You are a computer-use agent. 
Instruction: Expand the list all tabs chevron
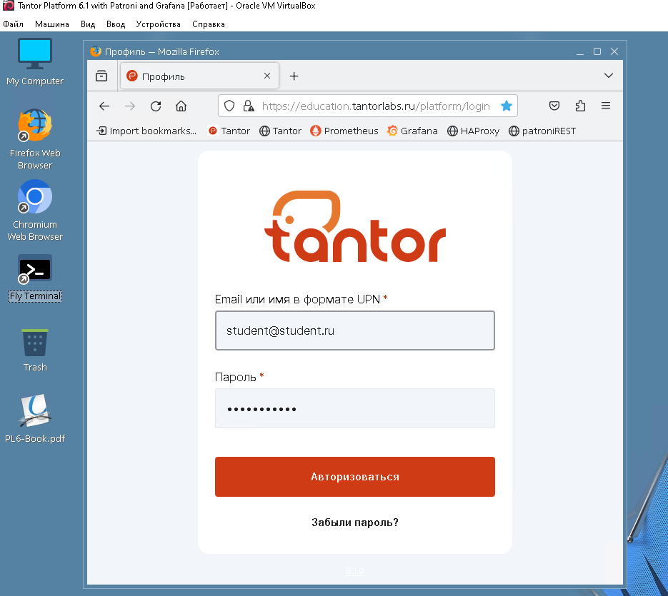pos(609,76)
